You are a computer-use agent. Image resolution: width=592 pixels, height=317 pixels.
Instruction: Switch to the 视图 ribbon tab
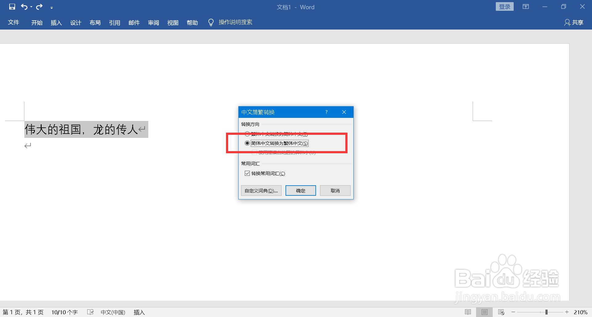point(173,22)
